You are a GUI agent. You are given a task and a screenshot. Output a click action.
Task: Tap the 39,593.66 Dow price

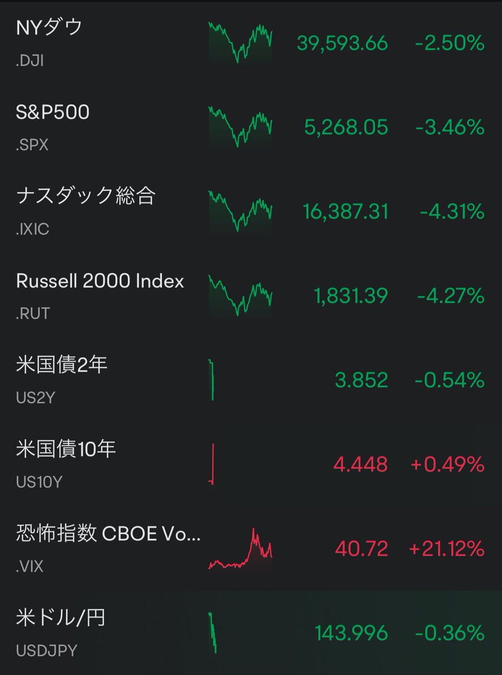click(342, 44)
